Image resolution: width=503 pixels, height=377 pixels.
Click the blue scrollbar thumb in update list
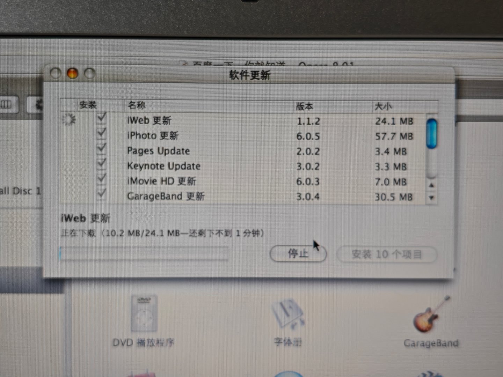pyautogui.click(x=432, y=133)
